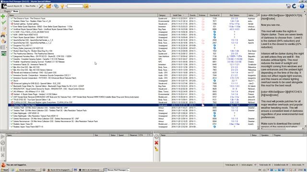
Task: Open the game folders icon in toolbar
Action: [48, 6]
